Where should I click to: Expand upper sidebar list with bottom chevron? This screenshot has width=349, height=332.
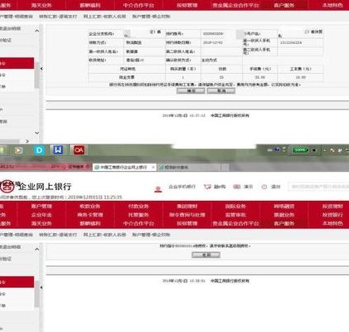click(37, 133)
